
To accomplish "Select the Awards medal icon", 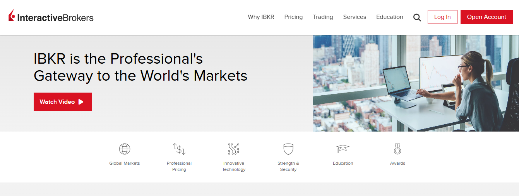I will (x=397, y=149).
